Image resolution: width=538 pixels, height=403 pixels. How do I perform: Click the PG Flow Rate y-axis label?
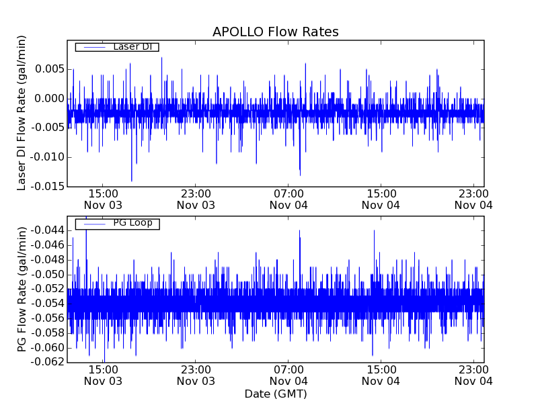tap(22, 289)
